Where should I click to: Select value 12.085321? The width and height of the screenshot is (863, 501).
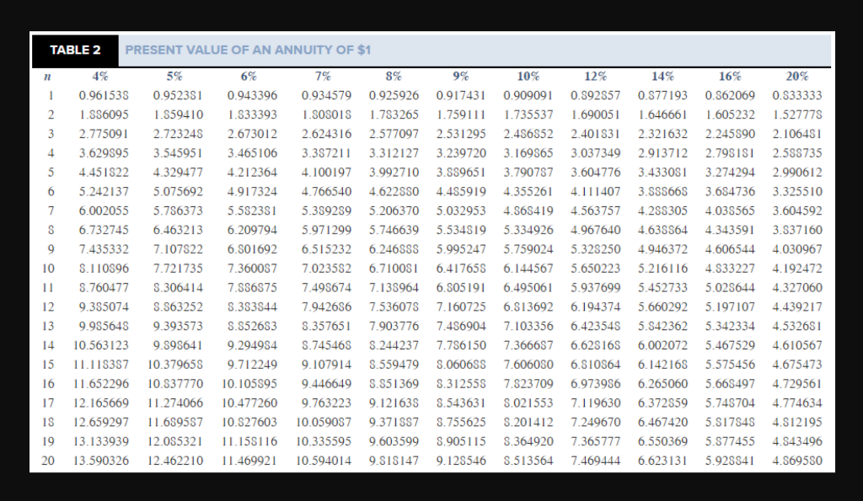pyautogui.click(x=175, y=441)
